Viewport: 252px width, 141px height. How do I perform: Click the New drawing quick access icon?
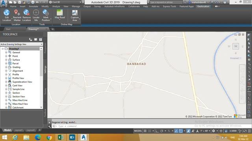11,2
